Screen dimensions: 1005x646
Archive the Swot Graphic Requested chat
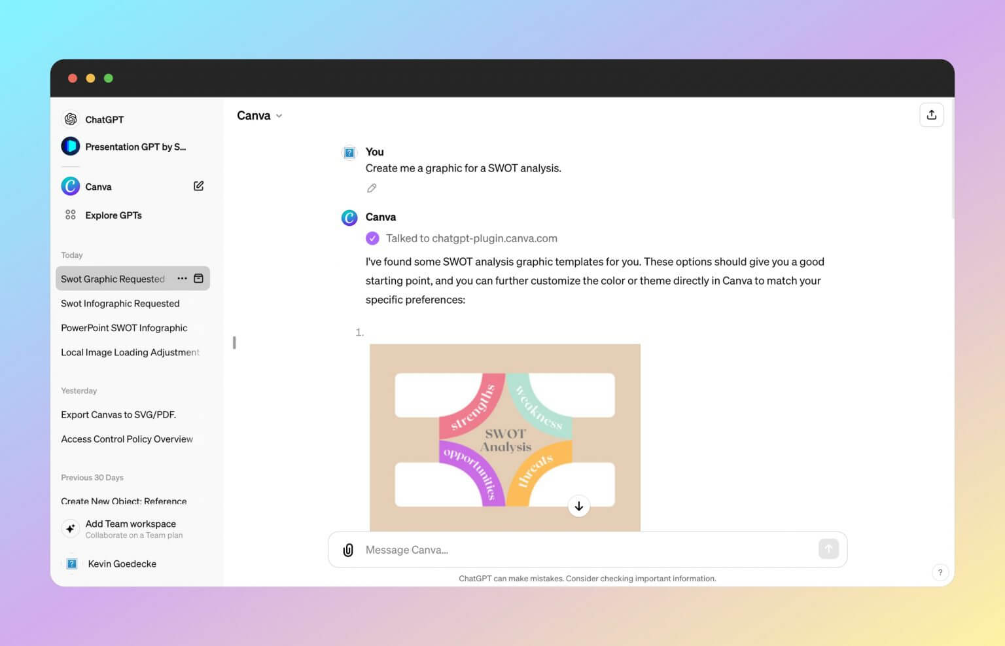(198, 278)
